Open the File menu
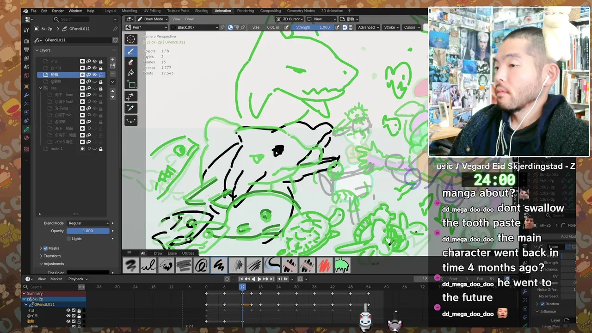Image resolution: width=592 pixels, height=333 pixels. tap(33, 11)
